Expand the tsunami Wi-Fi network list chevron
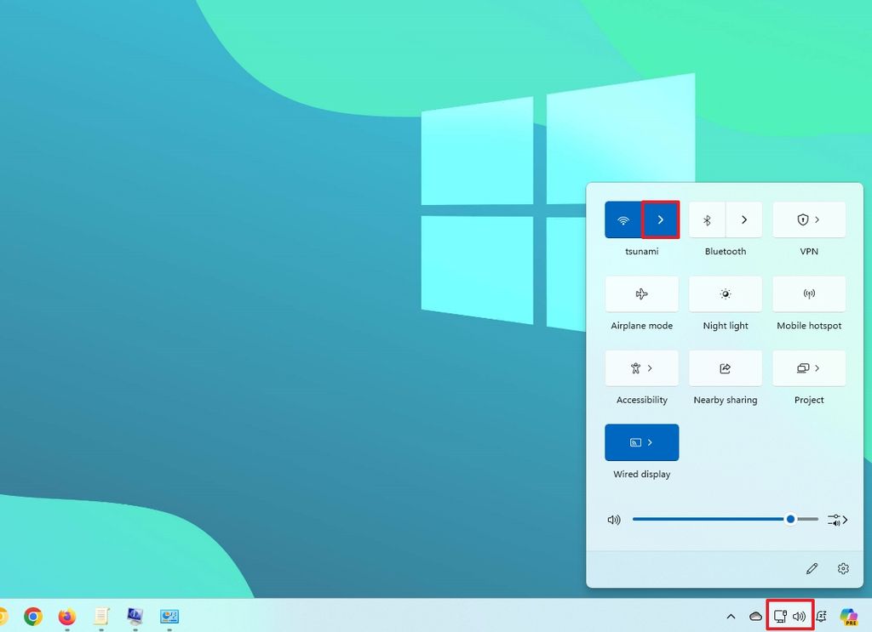Screen dimensions: 872x632 (x=661, y=219)
